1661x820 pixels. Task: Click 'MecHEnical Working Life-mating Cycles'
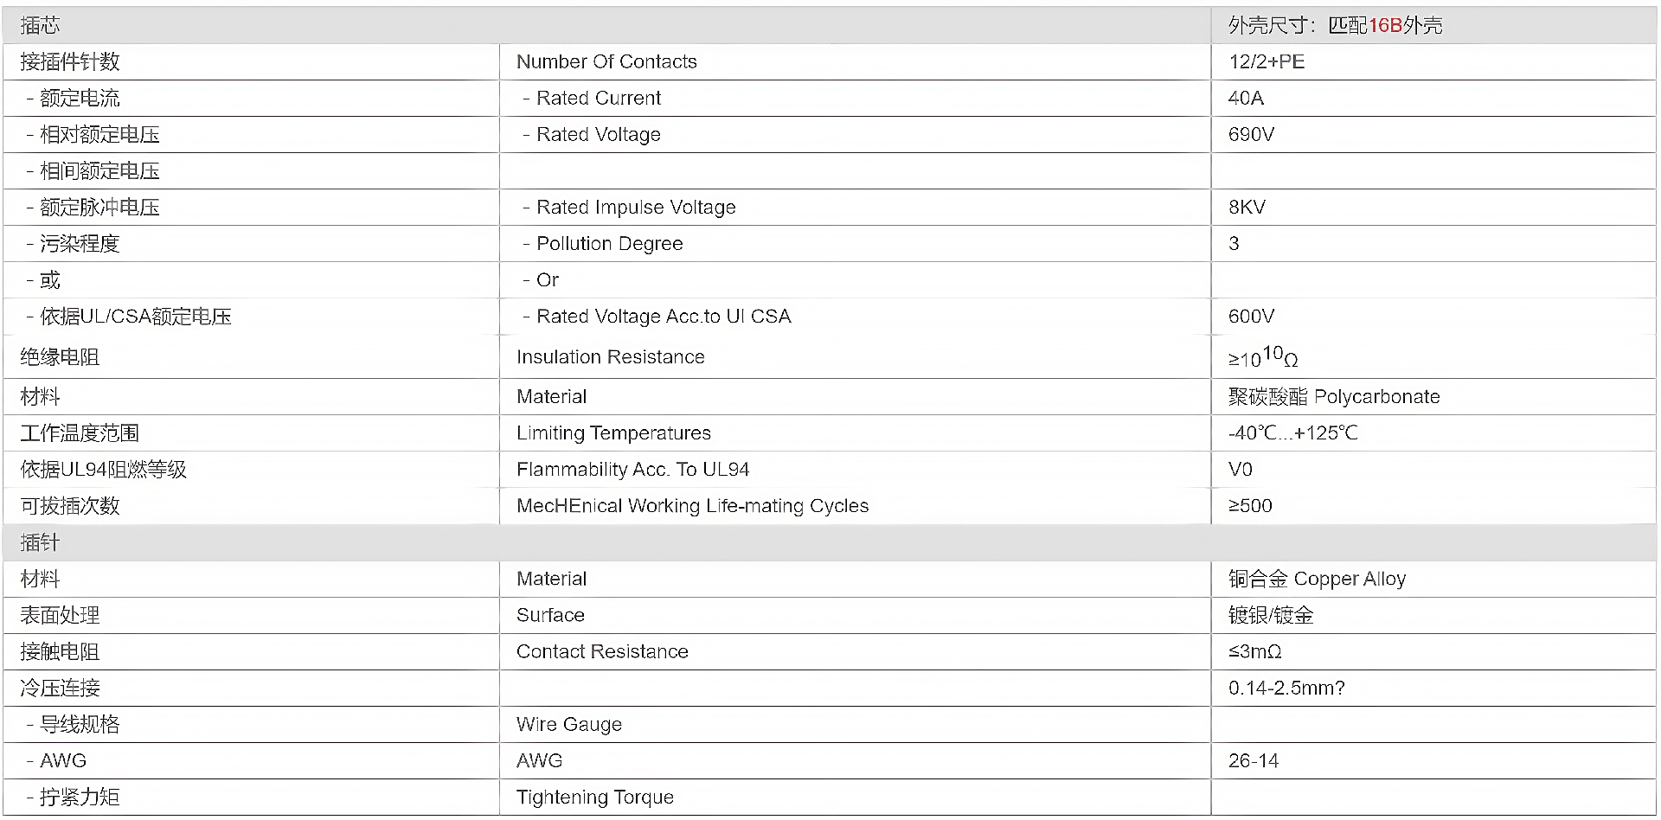(x=692, y=505)
